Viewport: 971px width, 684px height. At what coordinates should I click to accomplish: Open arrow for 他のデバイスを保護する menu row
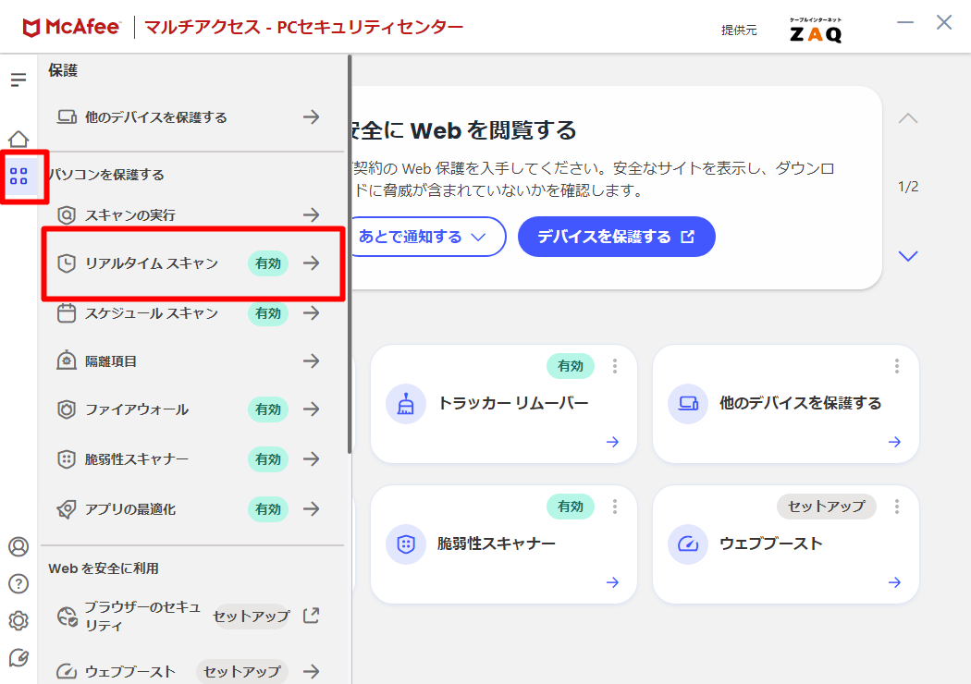coord(311,116)
